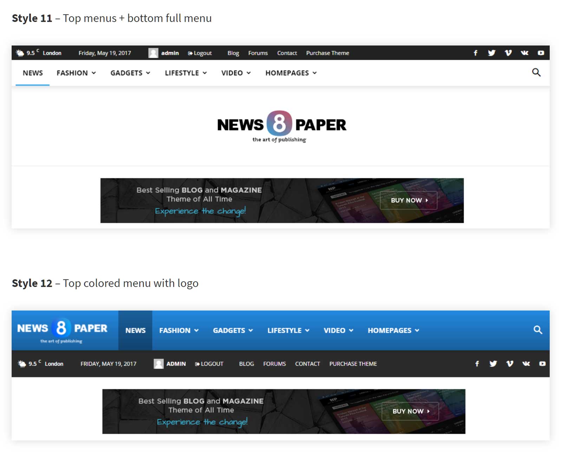This screenshot has height=453, width=562.
Task: Click LOGOUT in the Style 12 dark bar
Action: click(209, 364)
